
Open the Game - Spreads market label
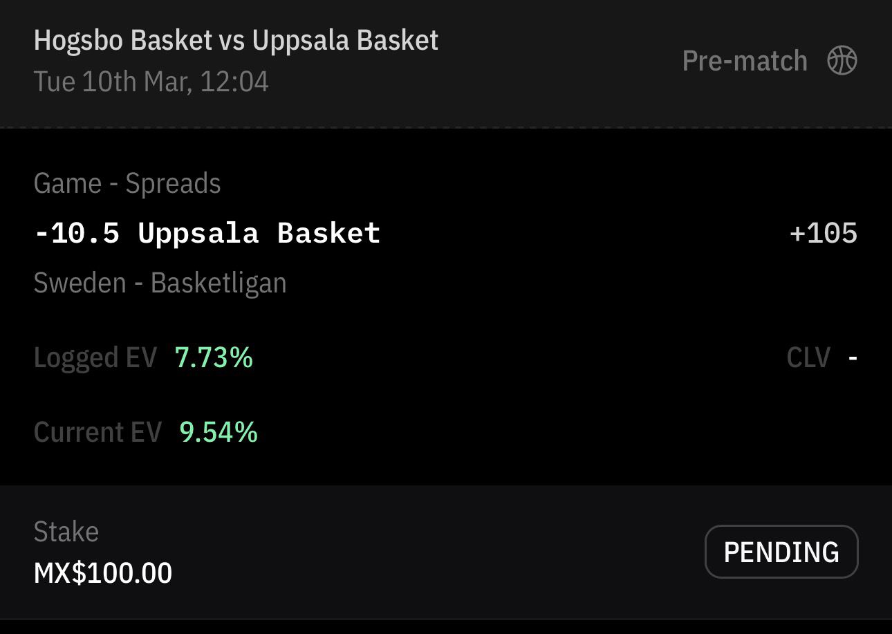(x=127, y=183)
